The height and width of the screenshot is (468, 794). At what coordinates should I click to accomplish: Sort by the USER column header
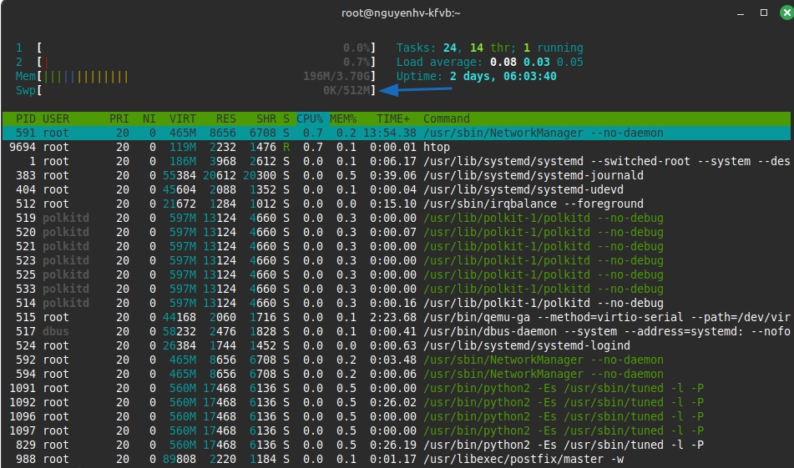coord(56,119)
